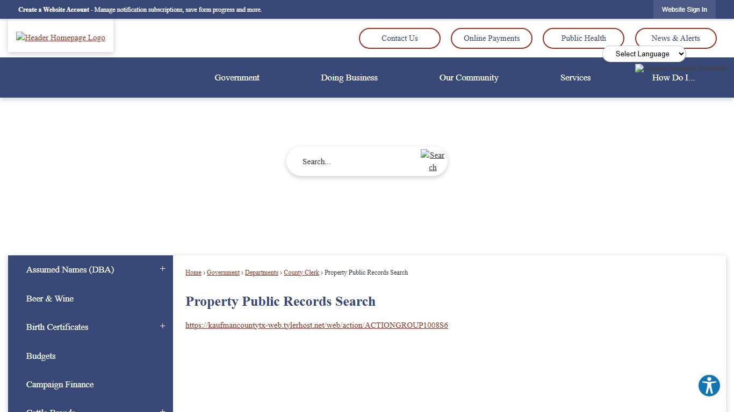
Task: Open News & Alerts
Action: tap(675, 38)
